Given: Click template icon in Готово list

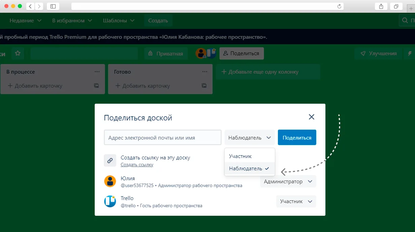Looking at the screenshot, I should click(x=204, y=86).
